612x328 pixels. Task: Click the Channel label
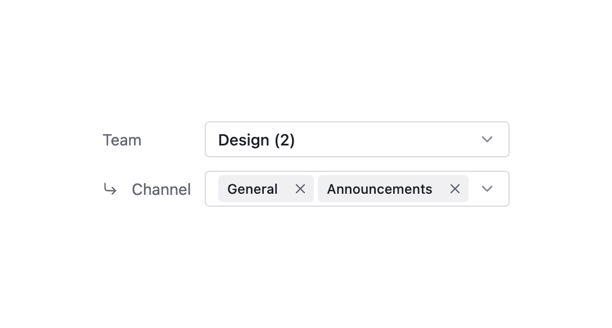point(161,189)
